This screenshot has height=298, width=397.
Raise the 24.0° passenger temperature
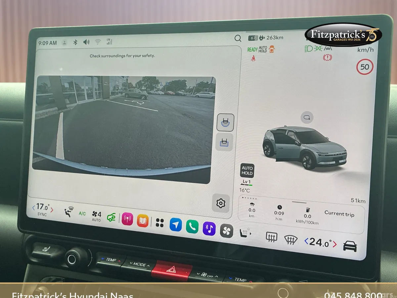tap(335, 244)
